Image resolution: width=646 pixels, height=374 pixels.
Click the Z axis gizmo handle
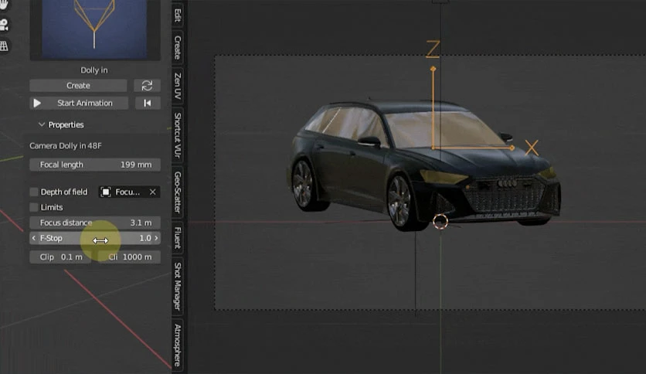pyautogui.click(x=433, y=70)
